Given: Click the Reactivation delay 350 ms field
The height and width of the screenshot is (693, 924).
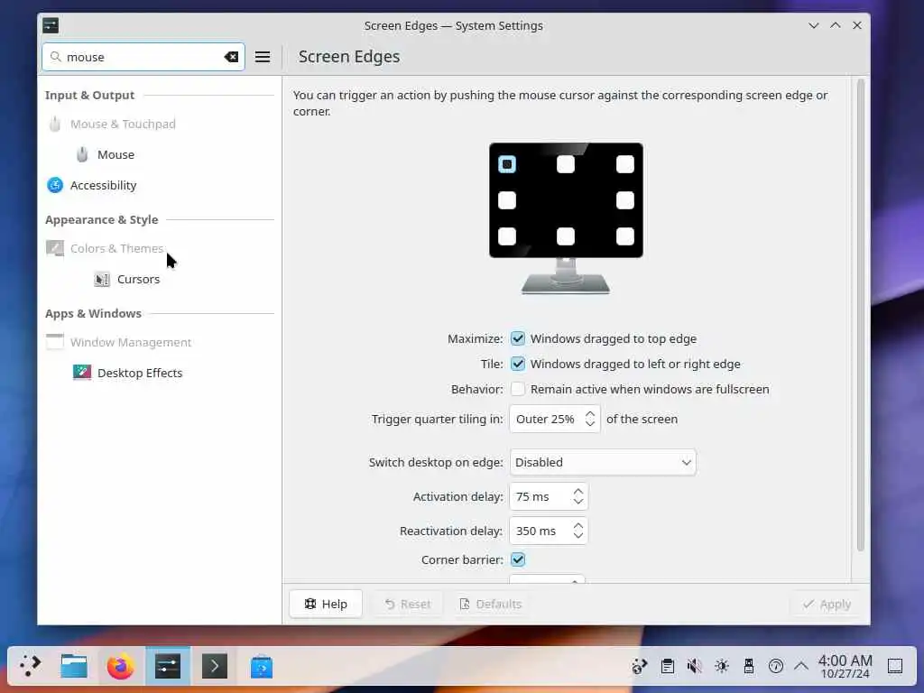Looking at the screenshot, I should point(549,531).
